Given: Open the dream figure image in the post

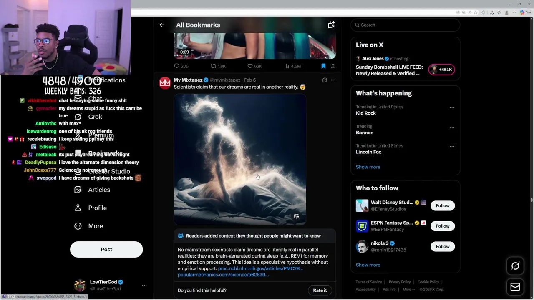Looking at the screenshot, I should point(240,160).
